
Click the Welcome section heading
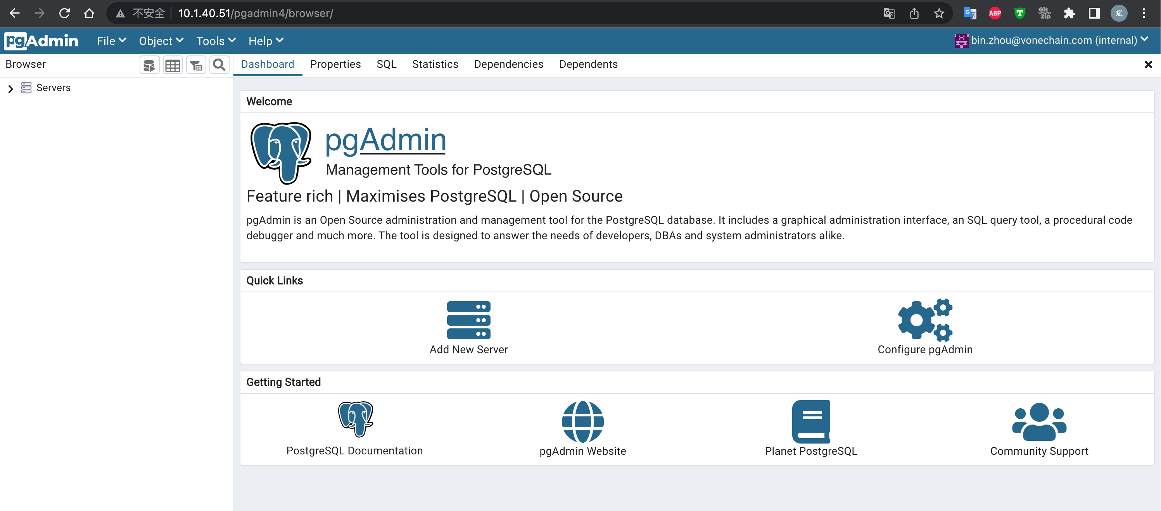point(269,102)
